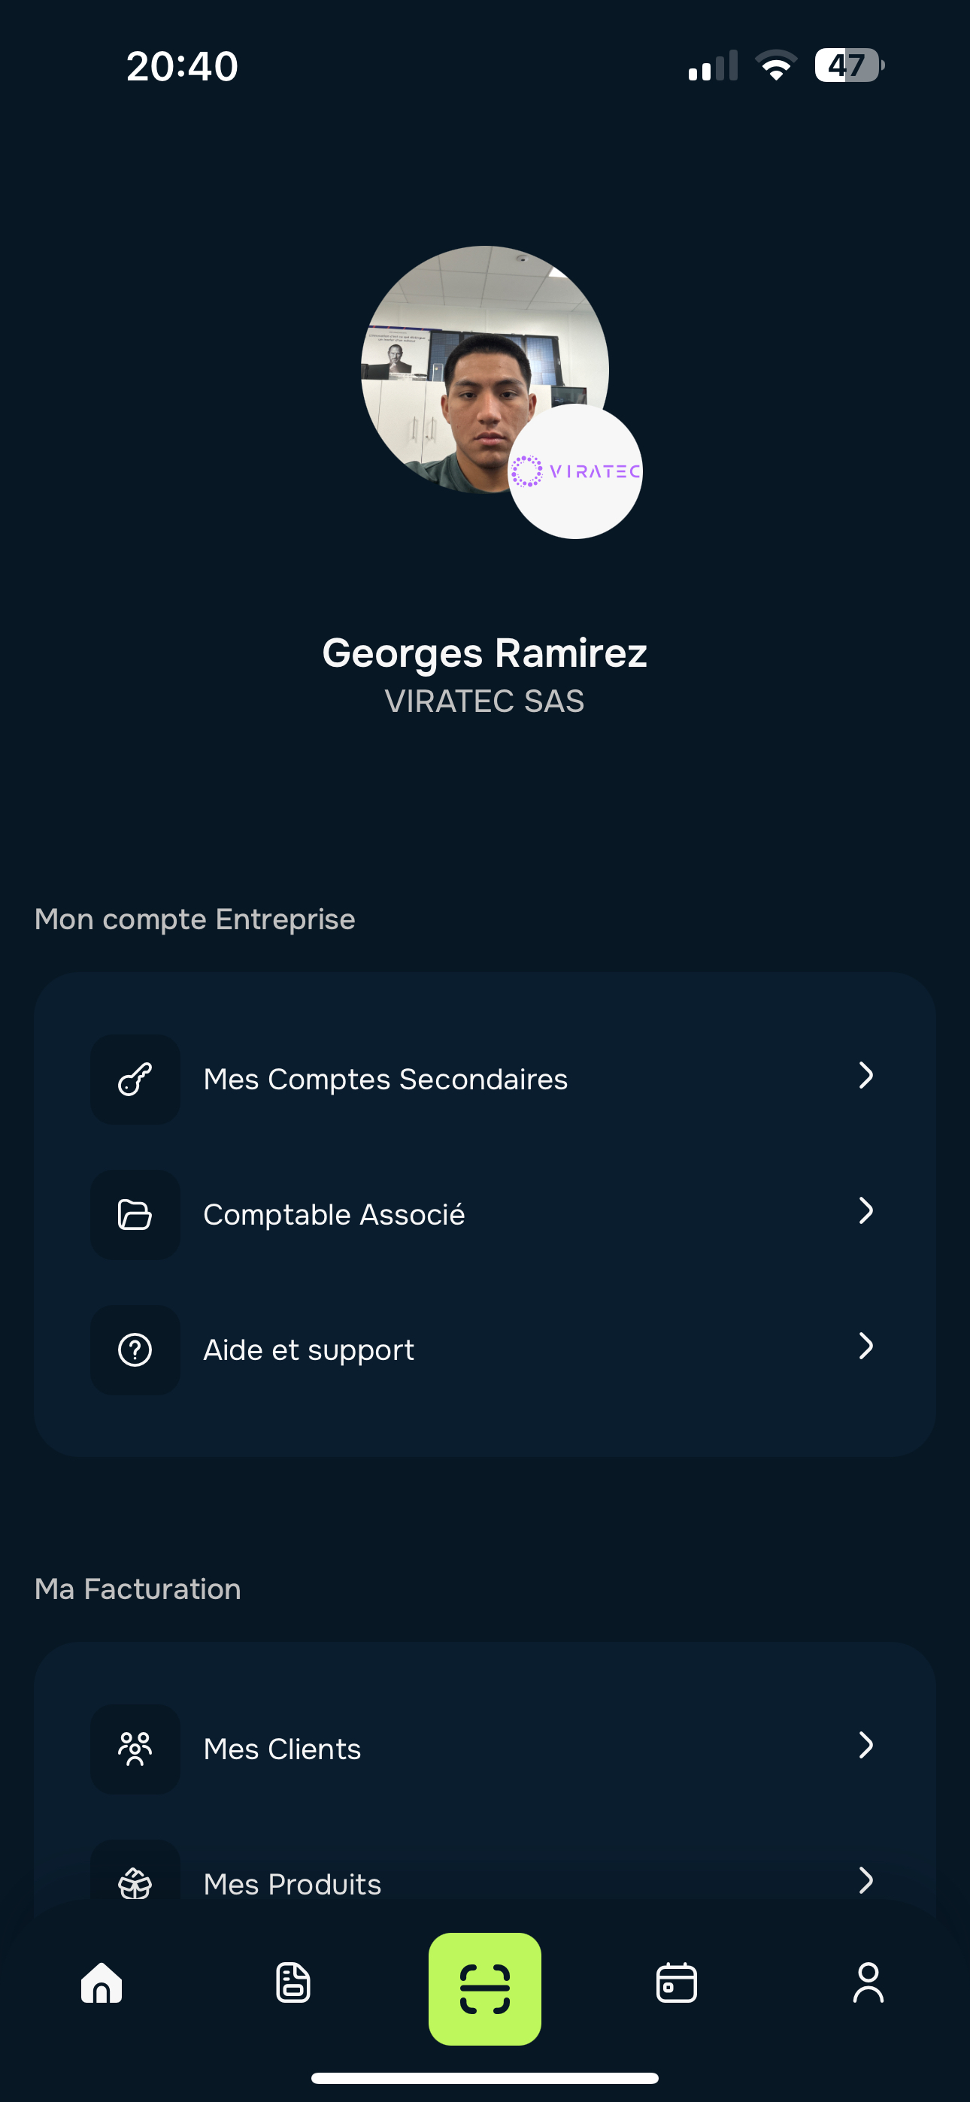Open the home tab icon
This screenshot has width=970, height=2102.
click(102, 1983)
